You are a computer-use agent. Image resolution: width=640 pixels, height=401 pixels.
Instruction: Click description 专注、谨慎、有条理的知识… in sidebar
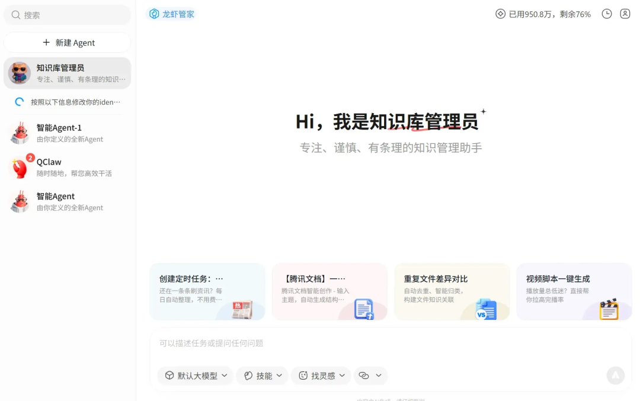coord(81,79)
